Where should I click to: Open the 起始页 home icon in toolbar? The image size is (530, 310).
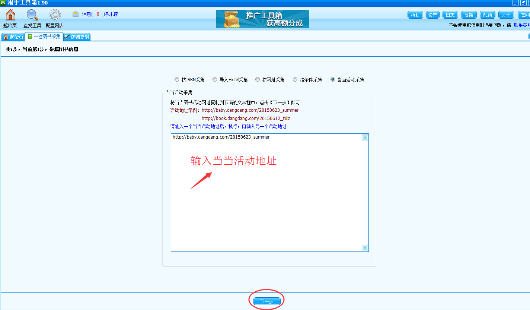pos(10,18)
